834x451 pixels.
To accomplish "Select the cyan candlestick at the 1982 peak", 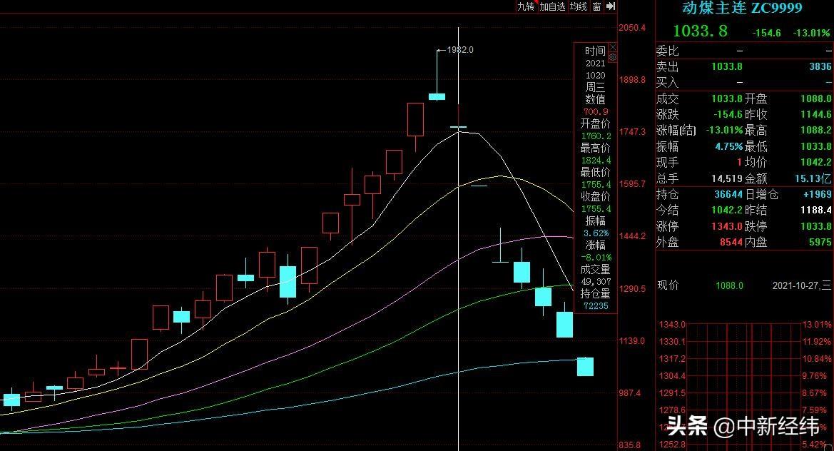I will (437, 96).
